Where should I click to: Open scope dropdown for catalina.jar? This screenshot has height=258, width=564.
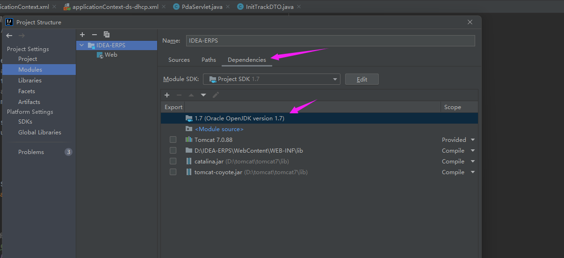point(473,162)
